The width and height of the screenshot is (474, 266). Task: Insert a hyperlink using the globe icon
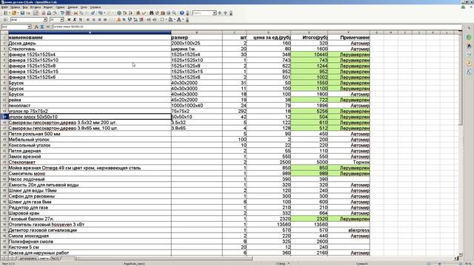(119, 13)
